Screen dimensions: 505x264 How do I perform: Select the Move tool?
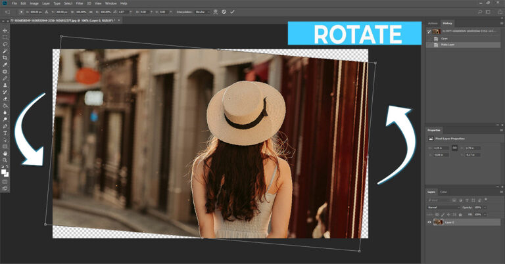(x=5, y=31)
